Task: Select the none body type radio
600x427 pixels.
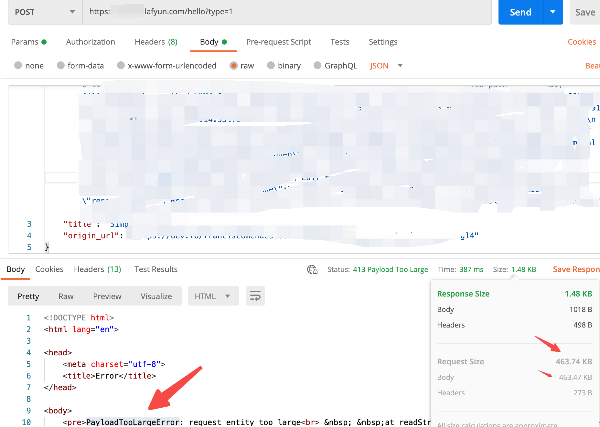Action: (18, 66)
